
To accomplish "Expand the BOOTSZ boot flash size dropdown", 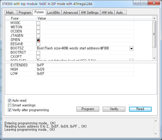I will click(131, 49).
